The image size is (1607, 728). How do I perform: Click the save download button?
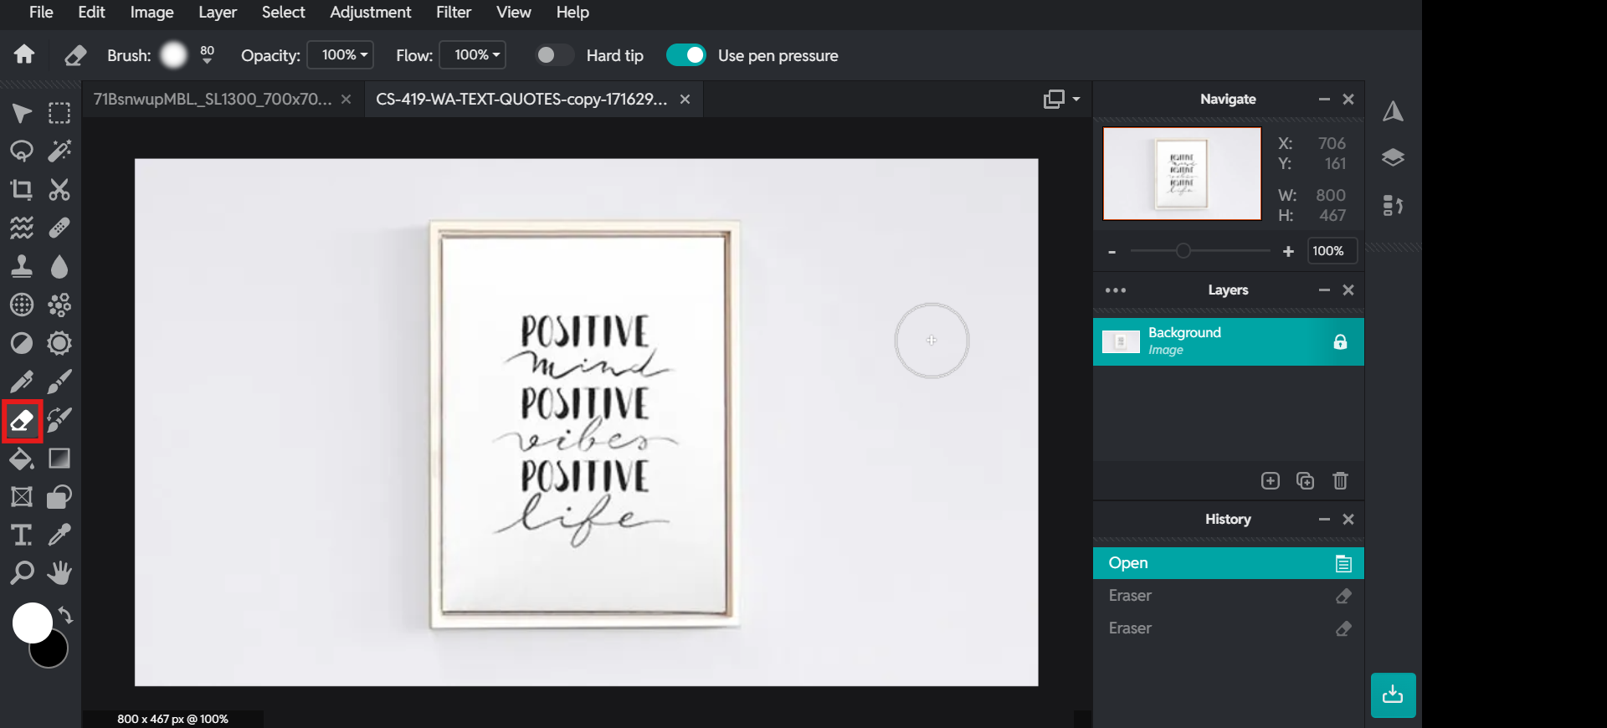1393,695
